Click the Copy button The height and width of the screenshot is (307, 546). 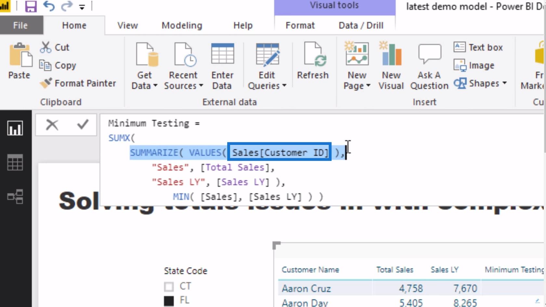point(58,65)
